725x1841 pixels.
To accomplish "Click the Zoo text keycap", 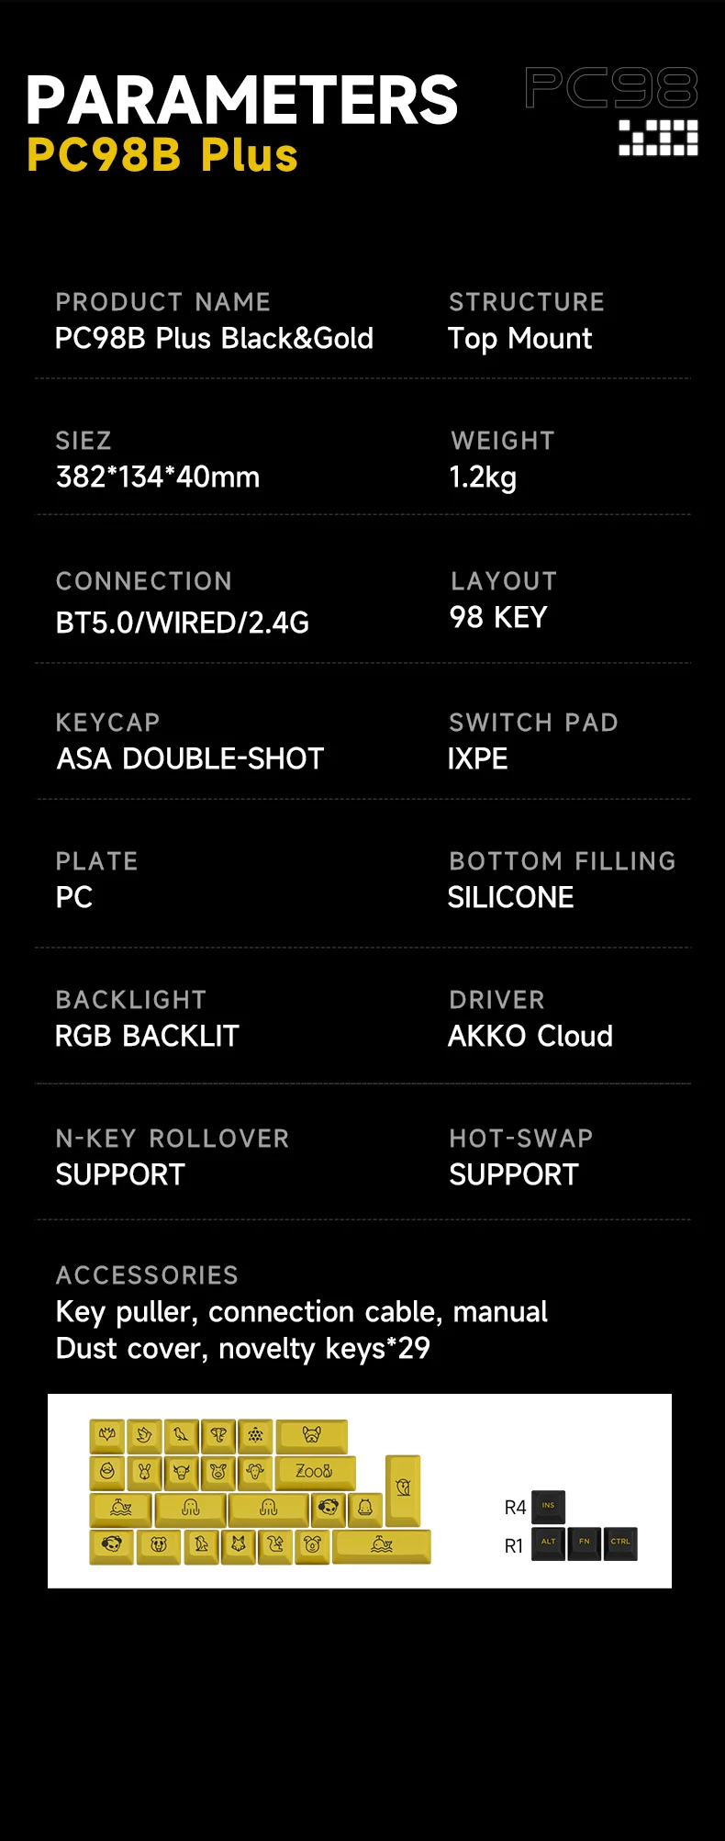I will click(313, 1472).
